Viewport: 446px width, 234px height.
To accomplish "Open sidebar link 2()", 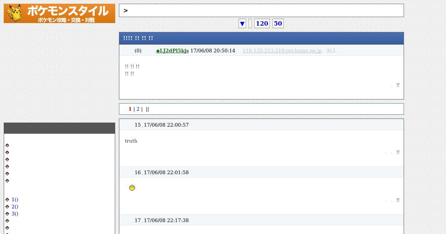I will click(15, 207).
